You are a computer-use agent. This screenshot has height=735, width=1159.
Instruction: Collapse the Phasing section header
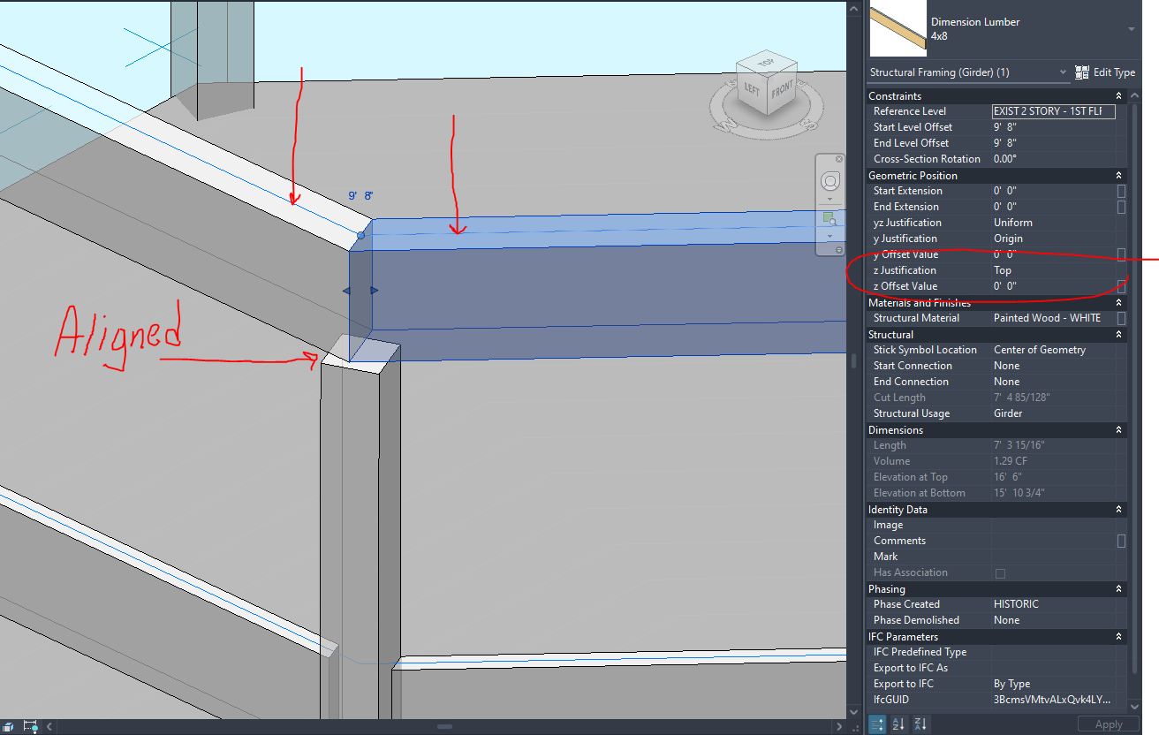click(1119, 588)
